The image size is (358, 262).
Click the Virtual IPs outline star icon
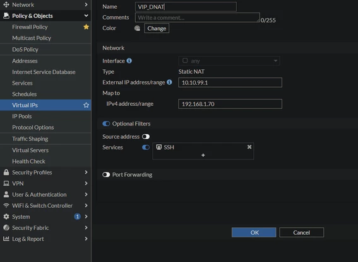(86, 105)
